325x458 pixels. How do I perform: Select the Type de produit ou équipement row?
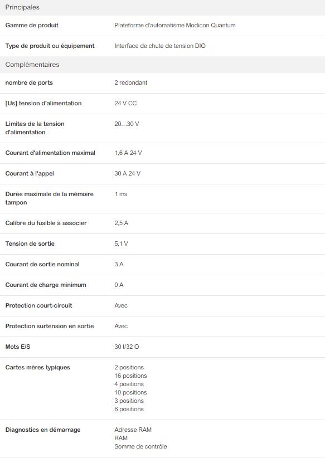coord(163,46)
